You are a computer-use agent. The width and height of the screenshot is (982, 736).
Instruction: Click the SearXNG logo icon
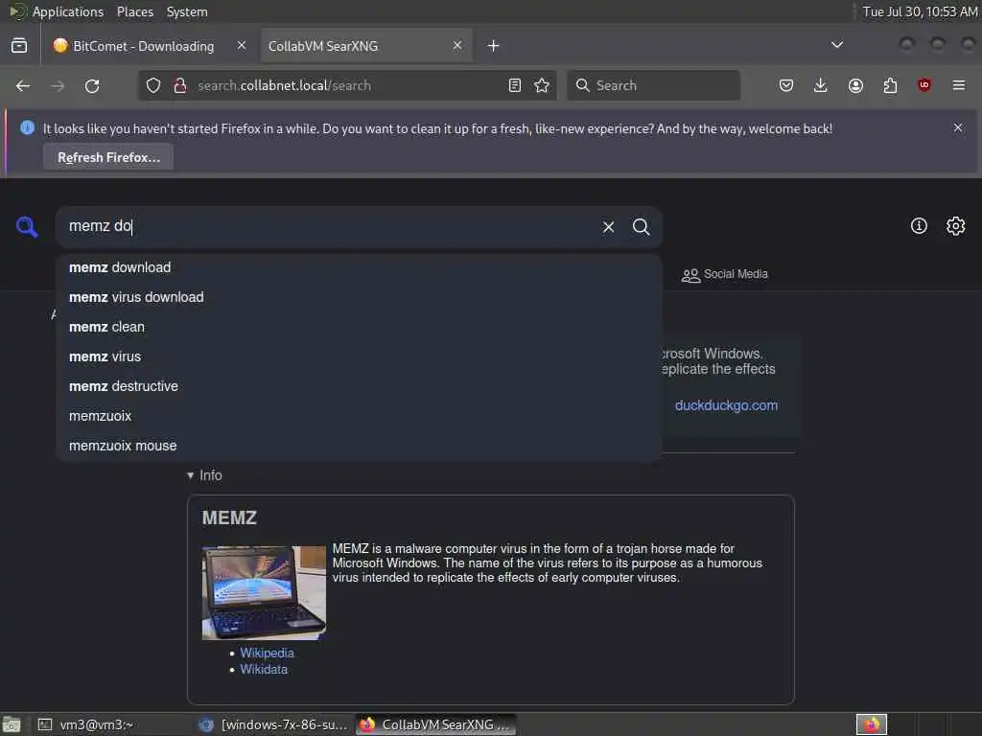pyautogui.click(x=27, y=226)
